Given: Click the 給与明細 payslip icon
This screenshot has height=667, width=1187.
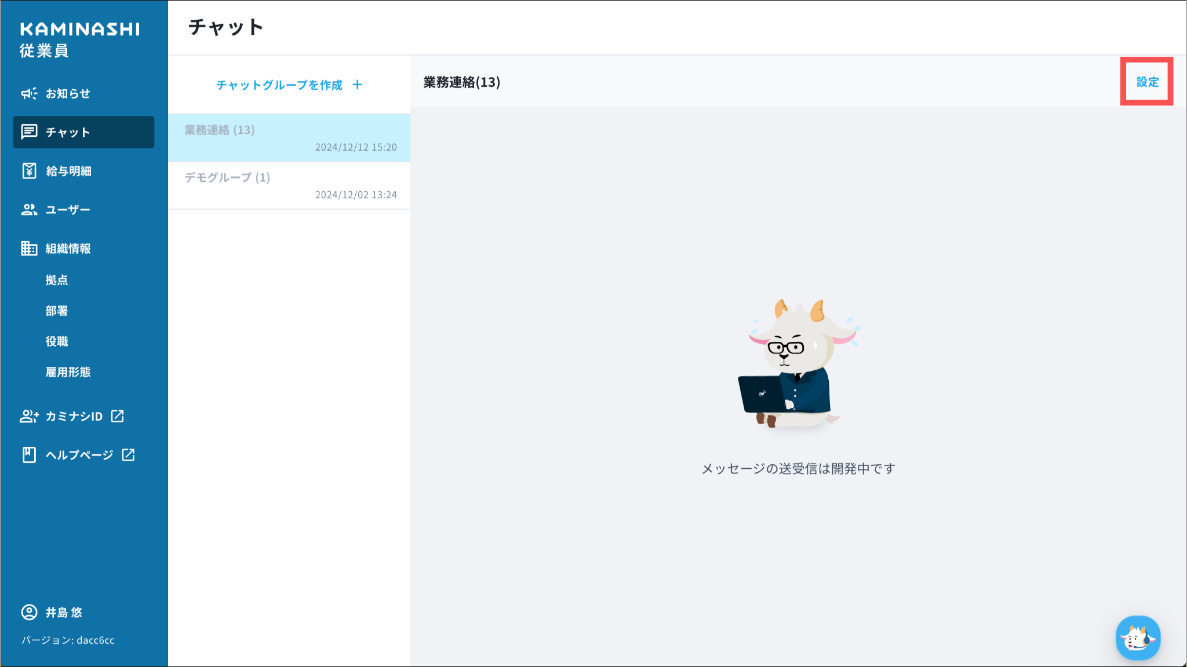Looking at the screenshot, I should 29,171.
